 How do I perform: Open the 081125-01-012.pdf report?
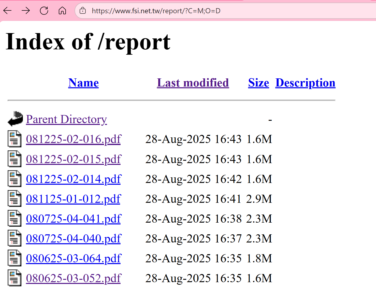pyautogui.click(x=73, y=199)
